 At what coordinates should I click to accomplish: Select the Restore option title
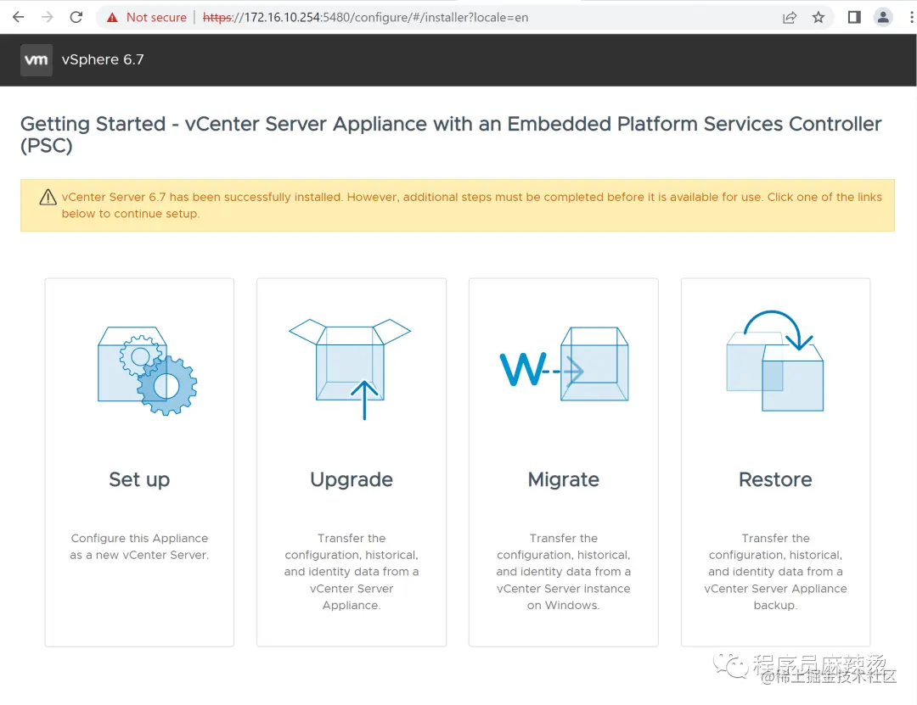click(x=775, y=479)
